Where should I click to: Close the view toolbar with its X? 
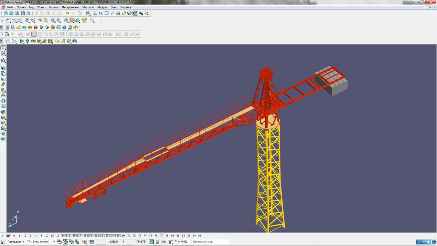2,20
